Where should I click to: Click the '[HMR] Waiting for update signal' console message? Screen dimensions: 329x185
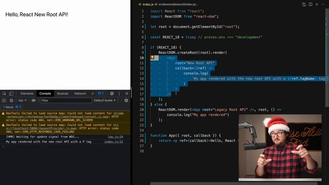[x=43, y=137]
